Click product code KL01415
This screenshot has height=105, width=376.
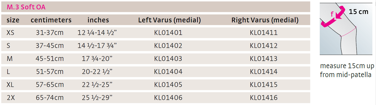pyautogui.click(x=264, y=85)
